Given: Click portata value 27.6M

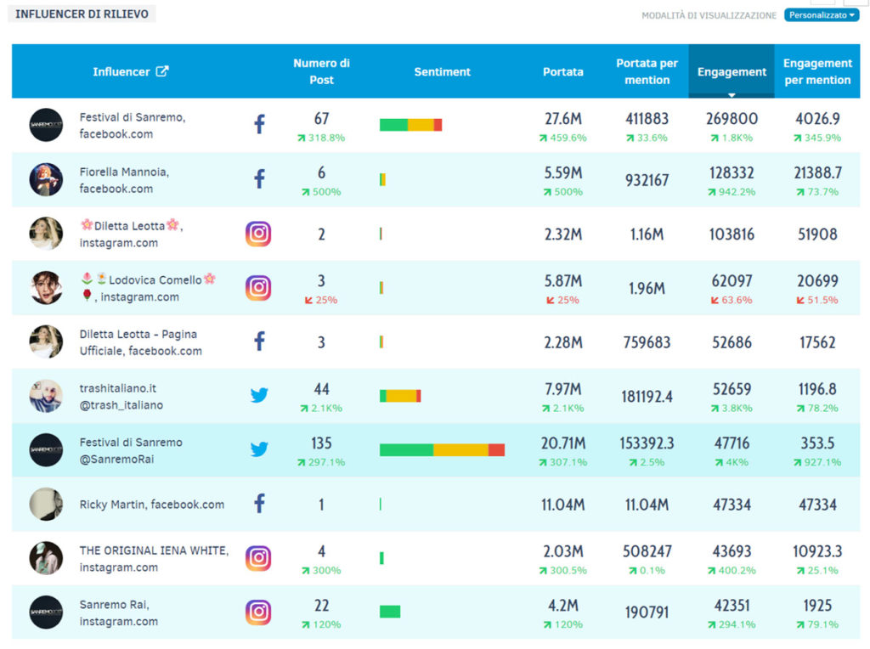Looking at the screenshot, I should (x=562, y=118).
